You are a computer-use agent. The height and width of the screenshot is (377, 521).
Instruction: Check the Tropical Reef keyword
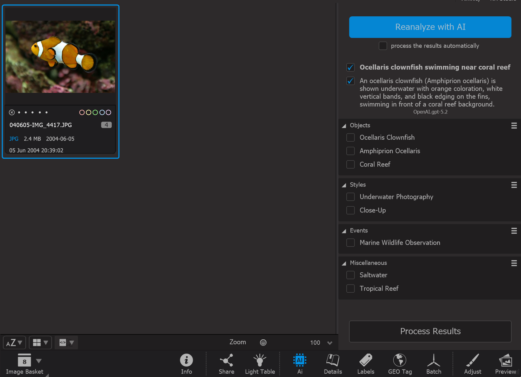tap(350, 289)
